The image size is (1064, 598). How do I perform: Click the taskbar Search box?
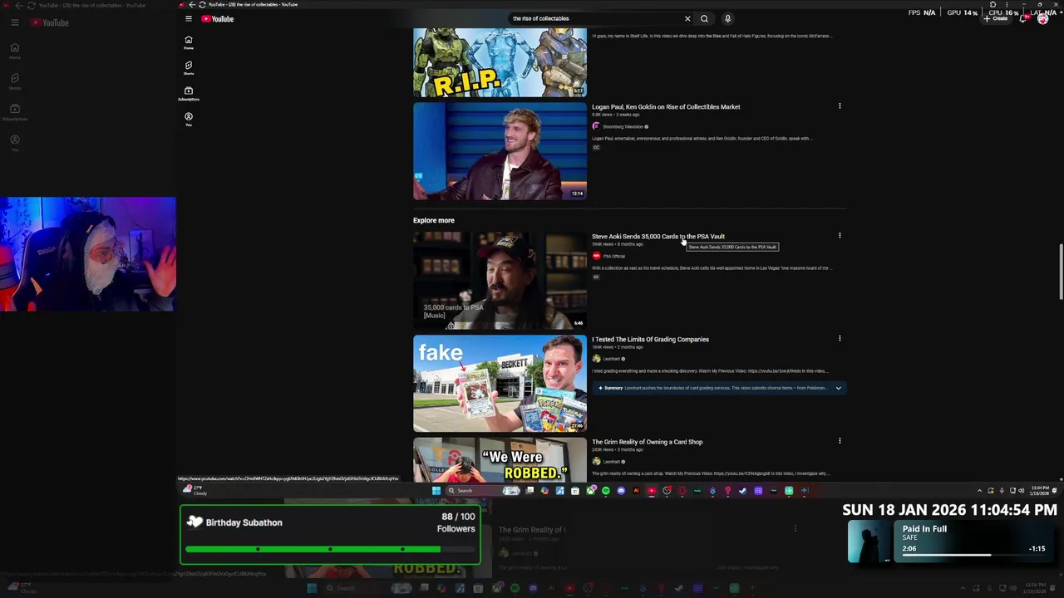(x=484, y=491)
